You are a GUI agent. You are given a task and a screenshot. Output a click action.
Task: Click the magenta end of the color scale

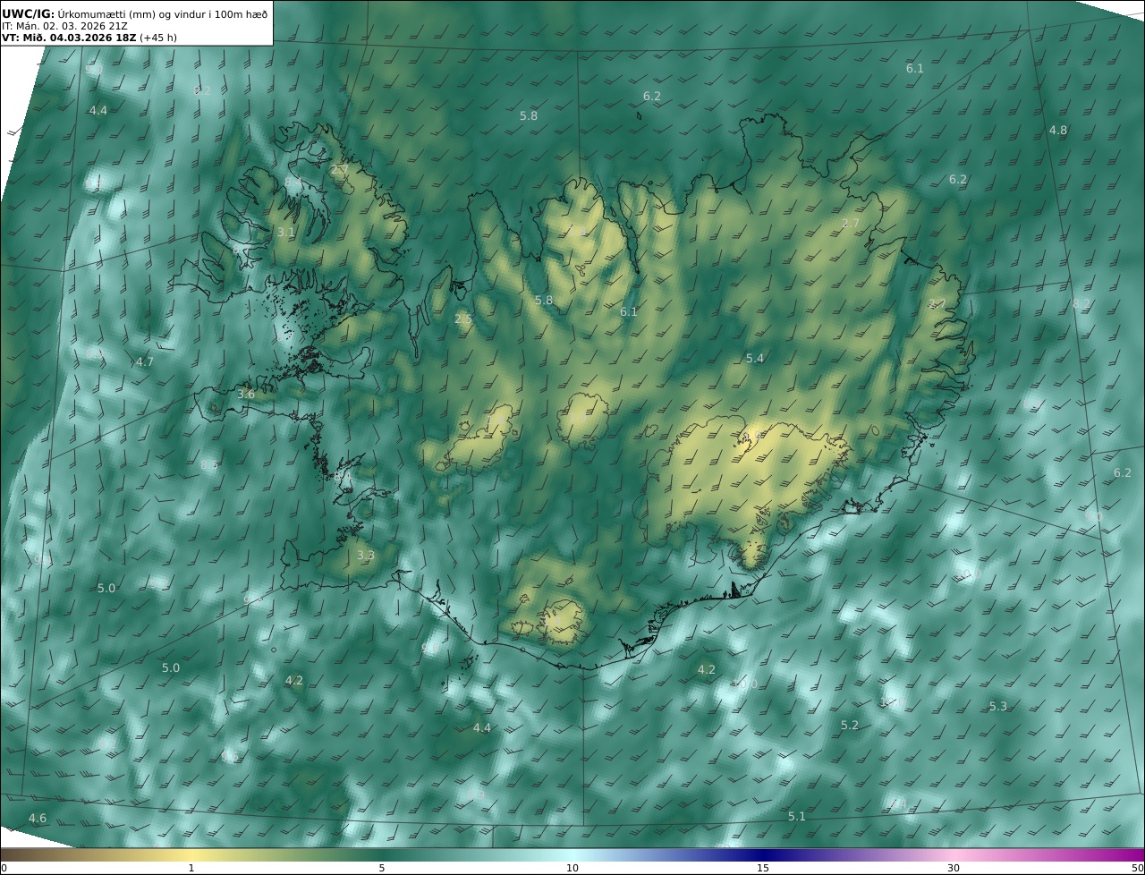coord(1132,854)
